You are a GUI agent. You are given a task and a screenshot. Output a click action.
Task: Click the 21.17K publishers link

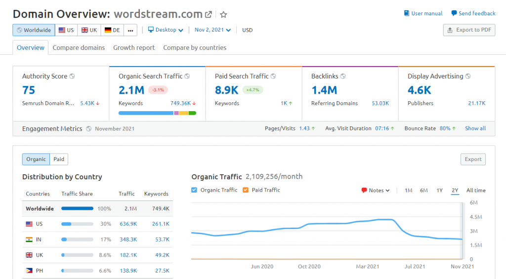[x=477, y=103]
